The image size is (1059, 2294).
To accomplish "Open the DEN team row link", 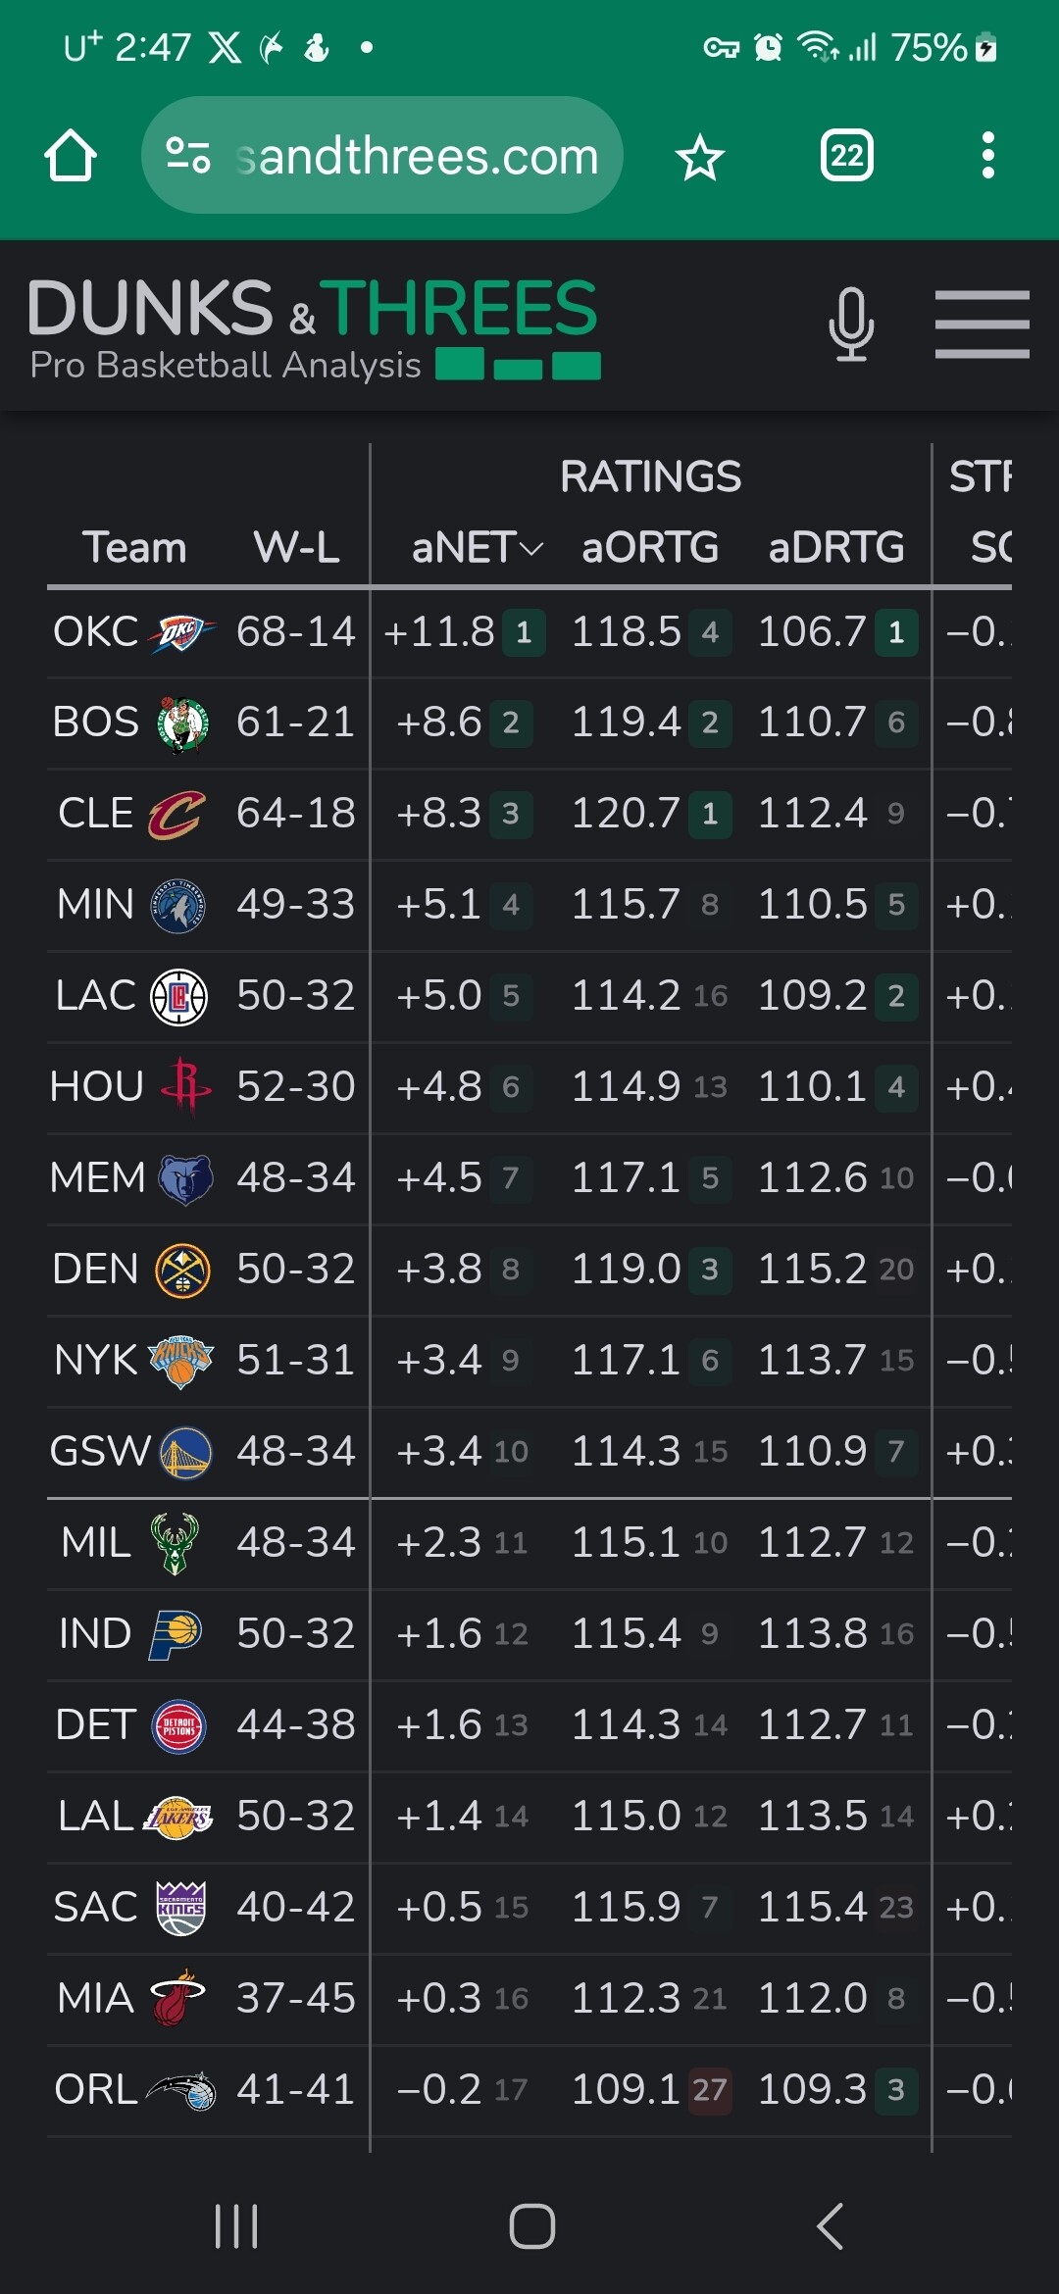I will coord(96,1270).
